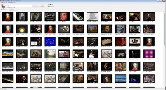Switch to the Video Search tab
166x90 pixels.
click(4, 10)
